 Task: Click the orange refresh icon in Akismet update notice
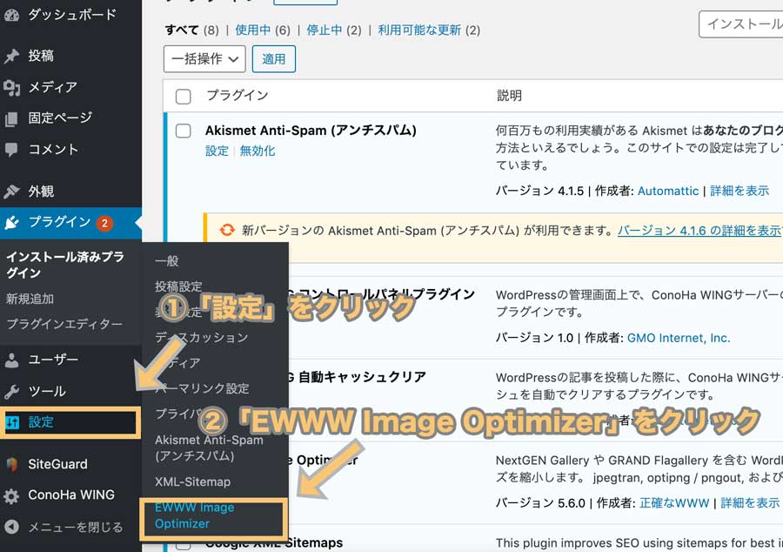point(227,230)
